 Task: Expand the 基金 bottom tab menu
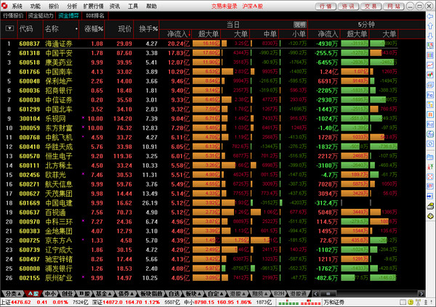pos(105,293)
